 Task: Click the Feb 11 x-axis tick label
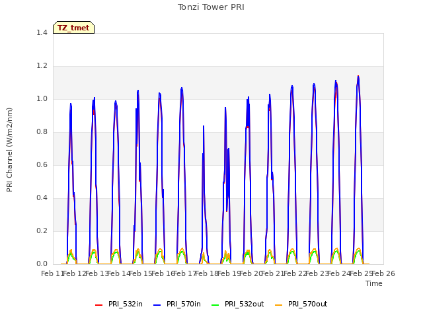pyautogui.click(x=52, y=273)
